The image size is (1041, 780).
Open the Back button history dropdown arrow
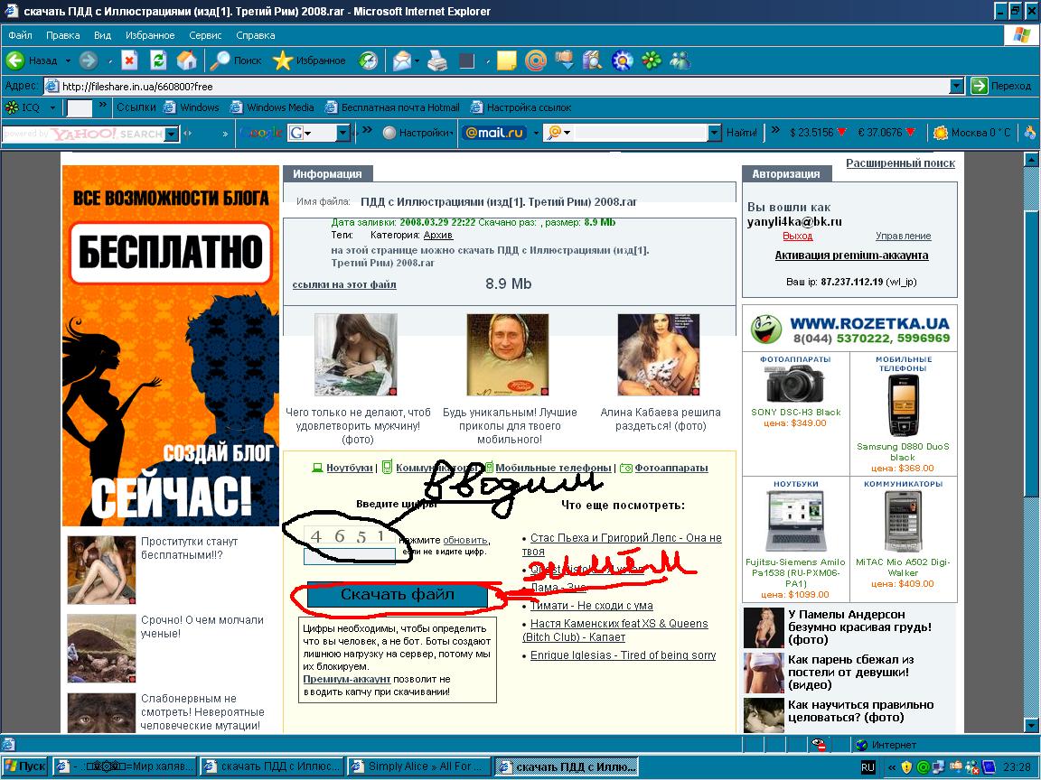[x=67, y=60]
